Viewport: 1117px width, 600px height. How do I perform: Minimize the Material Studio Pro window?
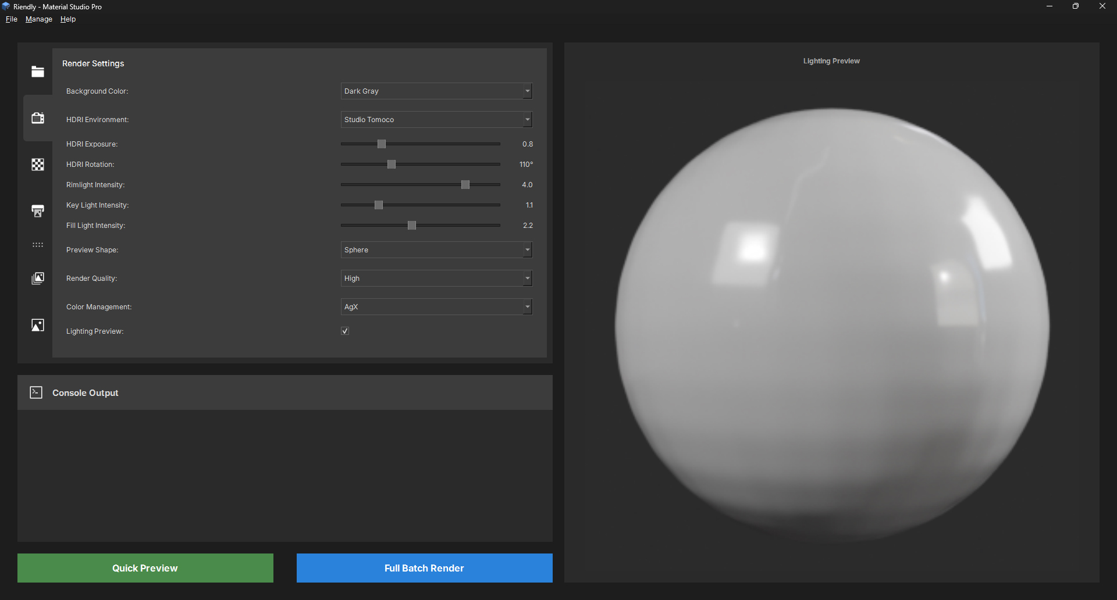click(x=1050, y=6)
